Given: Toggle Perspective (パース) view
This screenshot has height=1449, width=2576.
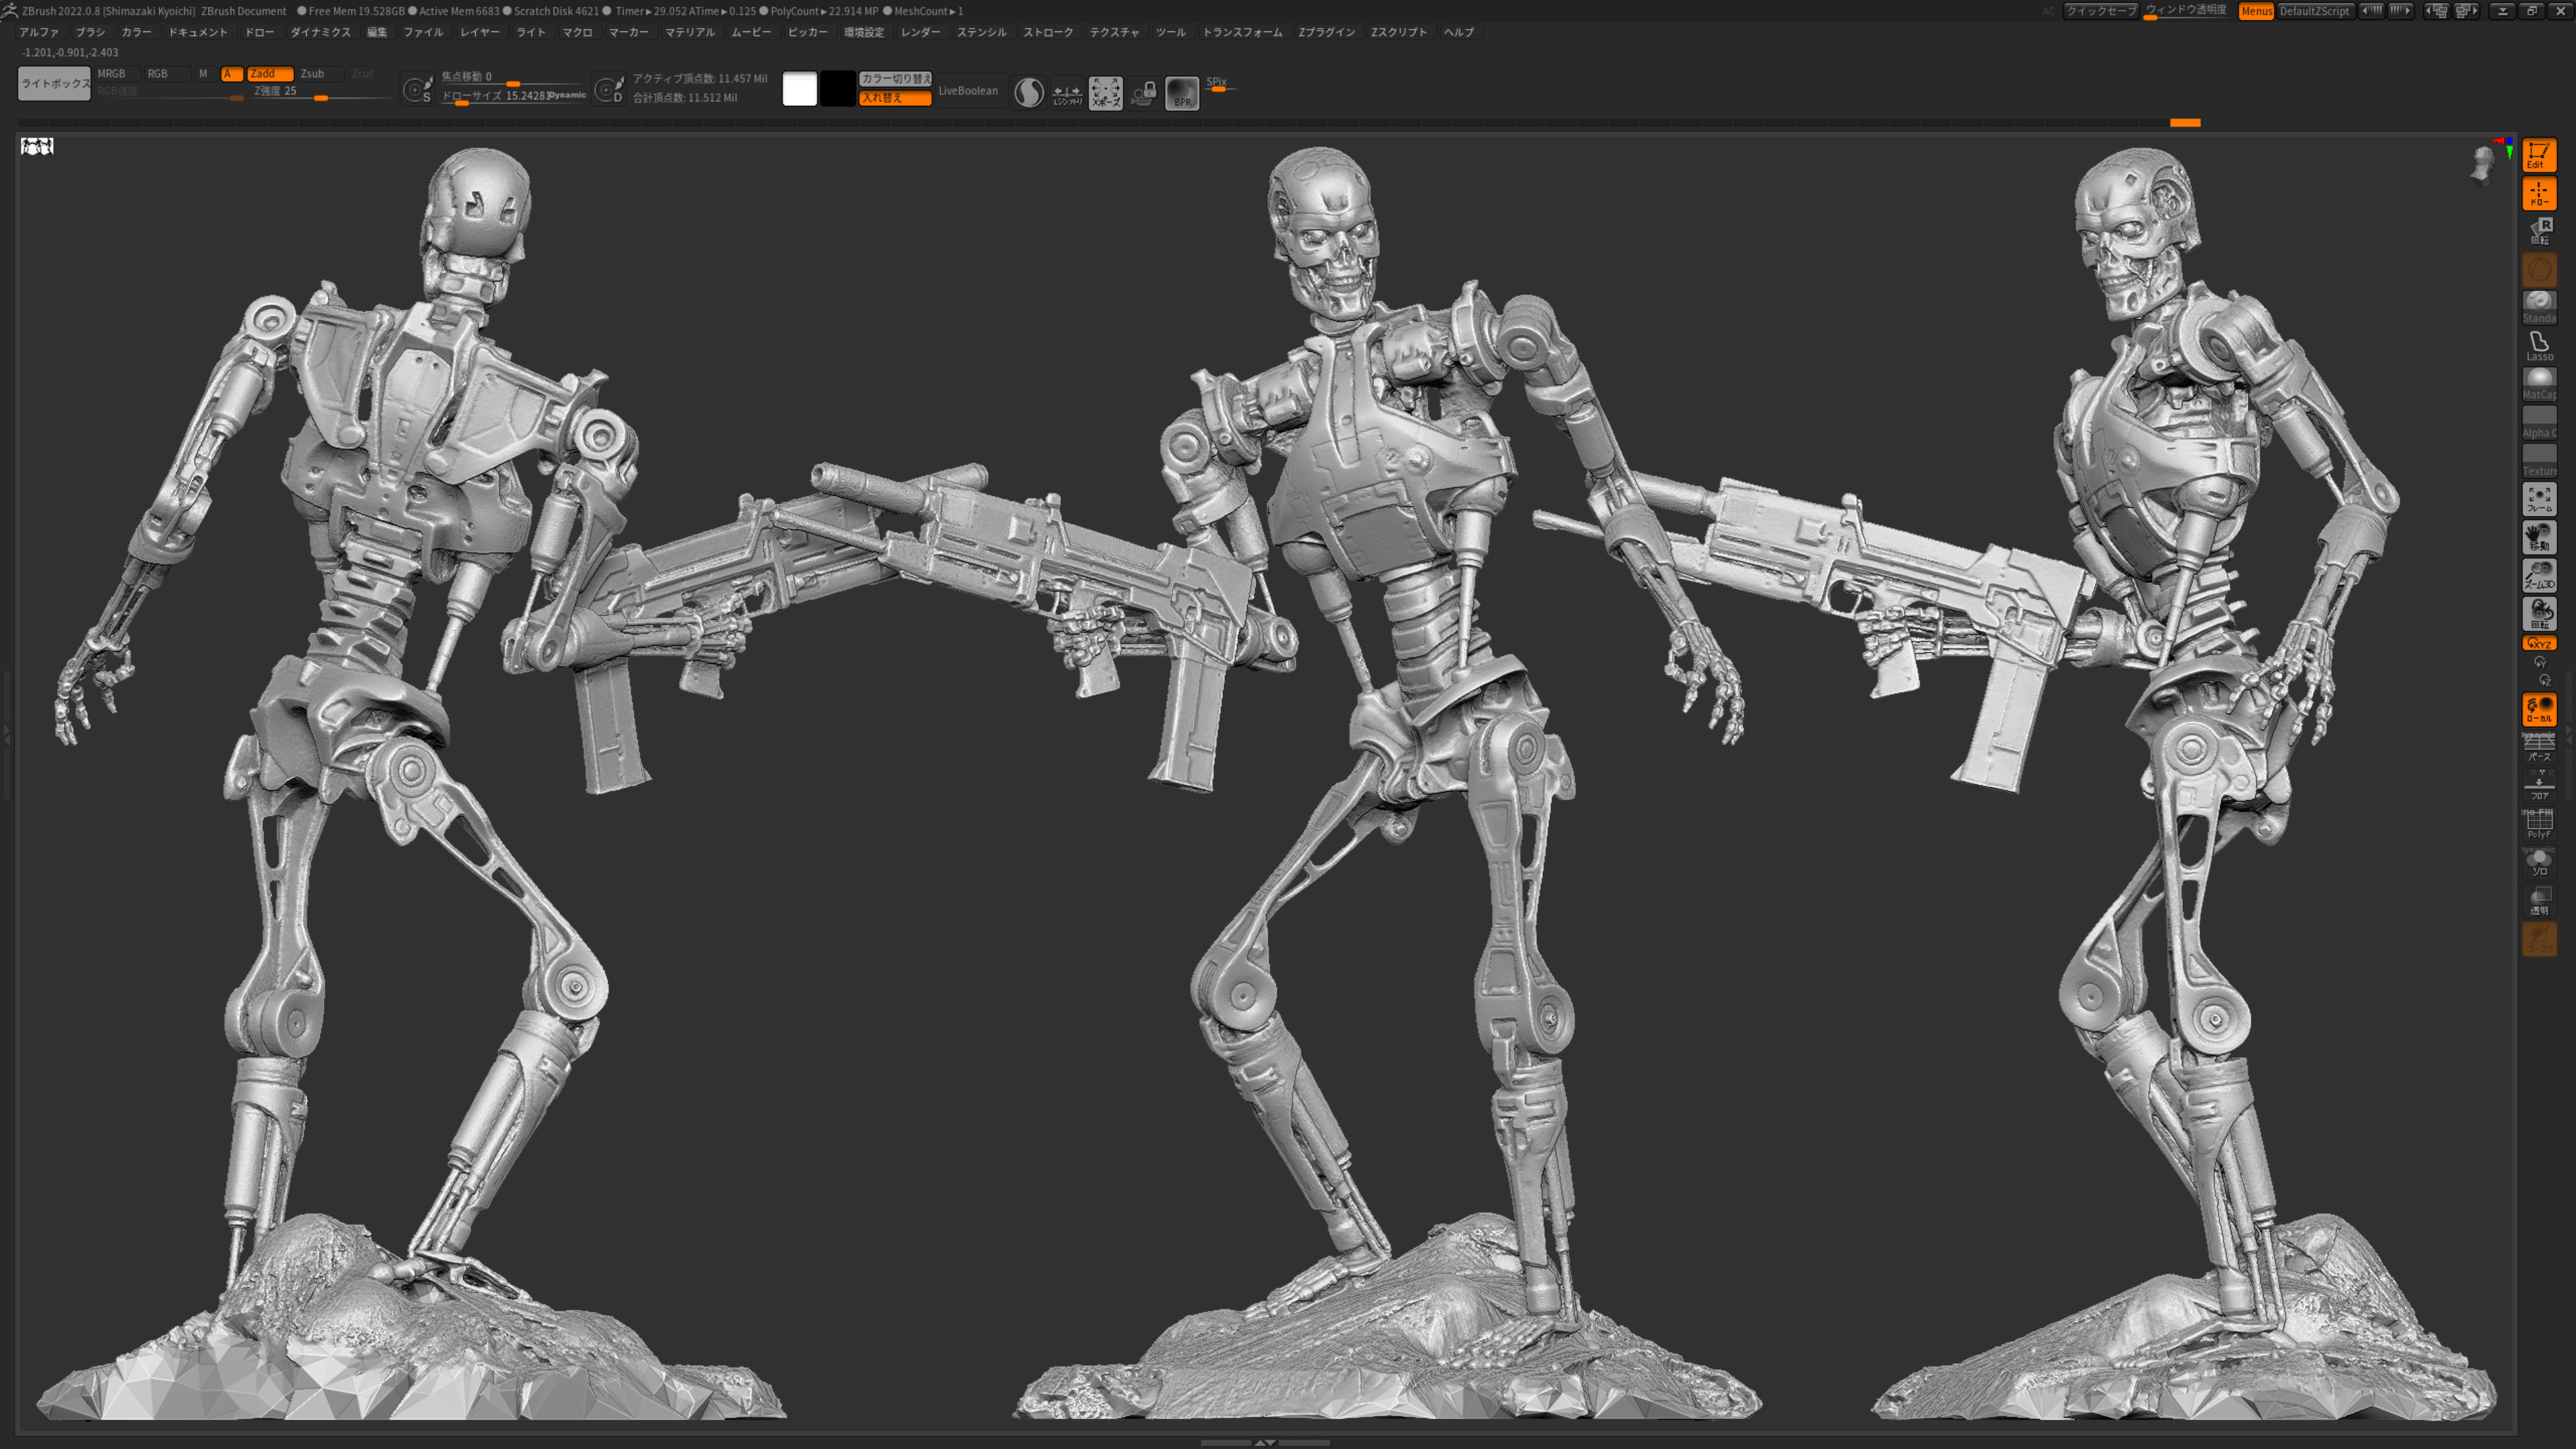Looking at the screenshot, I should tap(2538, 747).
